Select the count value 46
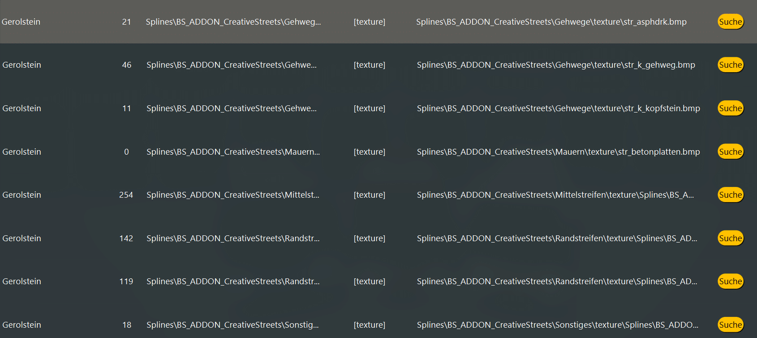Viewport: 757px width, 338px height. [x=127, y=65]
